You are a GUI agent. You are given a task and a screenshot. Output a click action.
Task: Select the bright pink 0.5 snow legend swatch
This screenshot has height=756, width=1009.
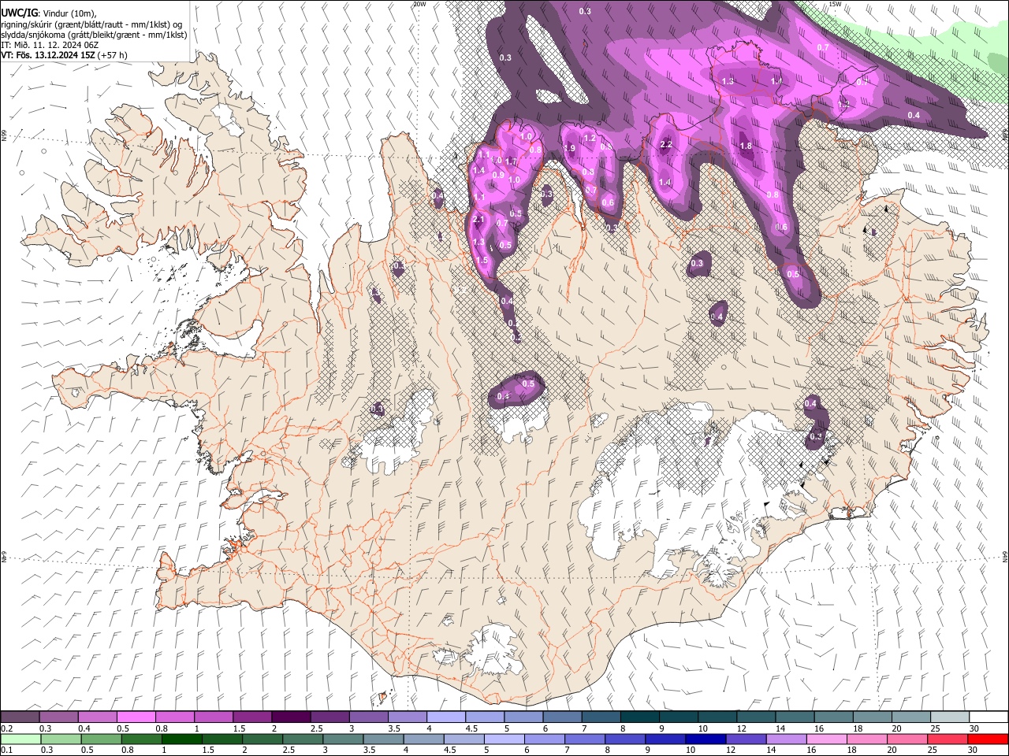pyautogui.click(x=136, y=717)
